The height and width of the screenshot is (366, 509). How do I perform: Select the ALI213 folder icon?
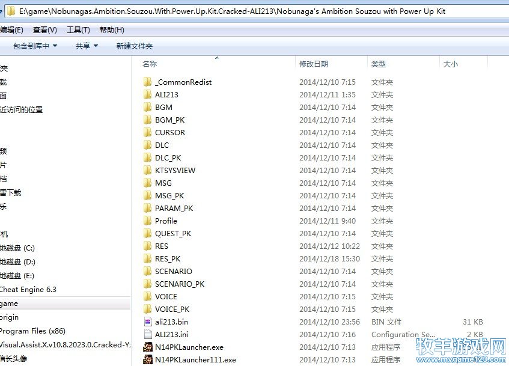point(147,94)
